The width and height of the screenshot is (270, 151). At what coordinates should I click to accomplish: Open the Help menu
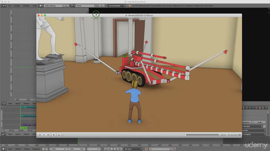point(35,6)
